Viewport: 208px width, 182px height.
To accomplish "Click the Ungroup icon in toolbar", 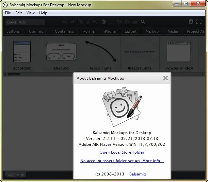I will click(x=127, y=22).
